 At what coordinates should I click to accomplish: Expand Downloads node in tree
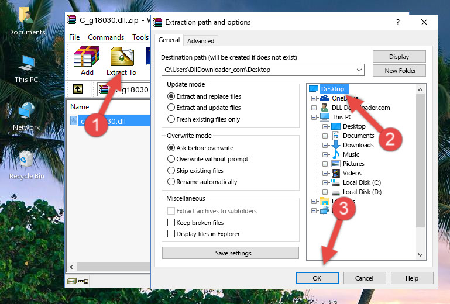(x=325, y=146)
